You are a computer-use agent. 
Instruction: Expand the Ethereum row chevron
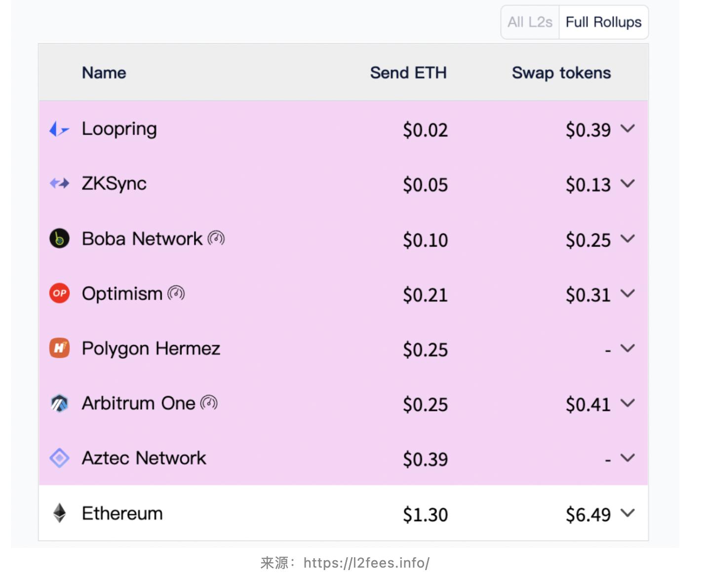click(x=628, y=513)
